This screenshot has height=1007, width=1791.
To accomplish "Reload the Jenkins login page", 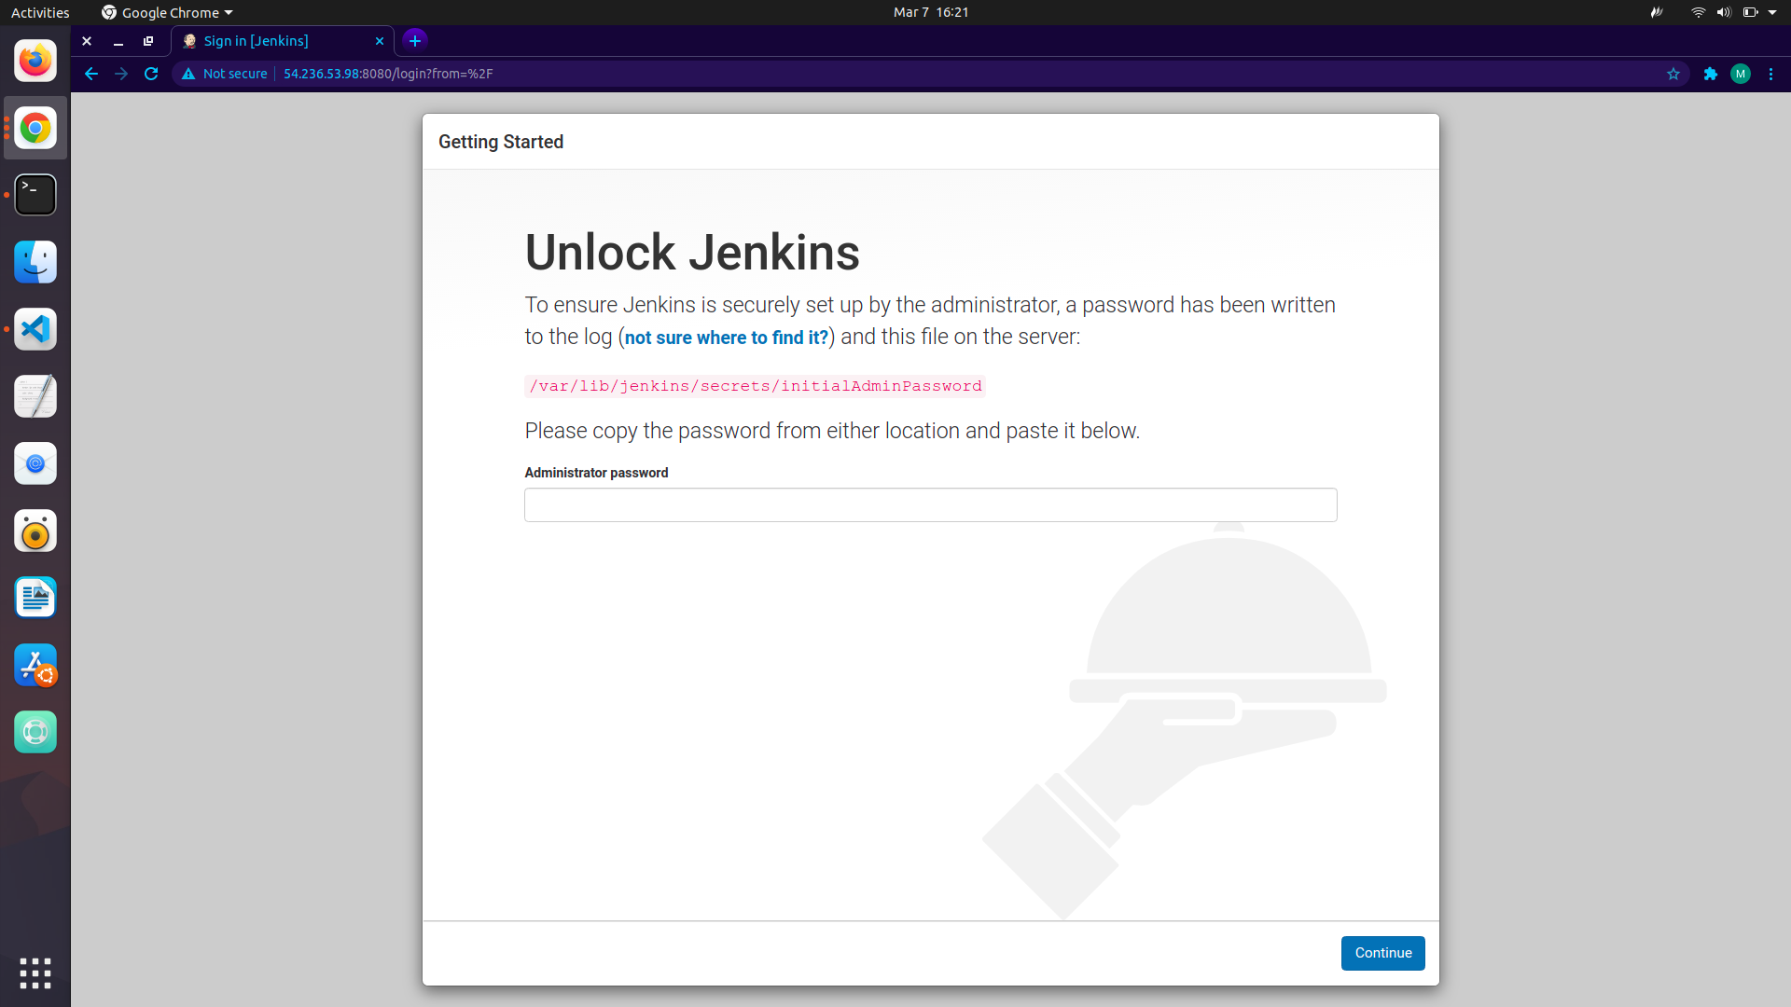I will (151, 74).
